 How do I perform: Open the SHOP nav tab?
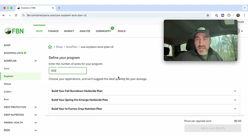click(x=39, y=31)
